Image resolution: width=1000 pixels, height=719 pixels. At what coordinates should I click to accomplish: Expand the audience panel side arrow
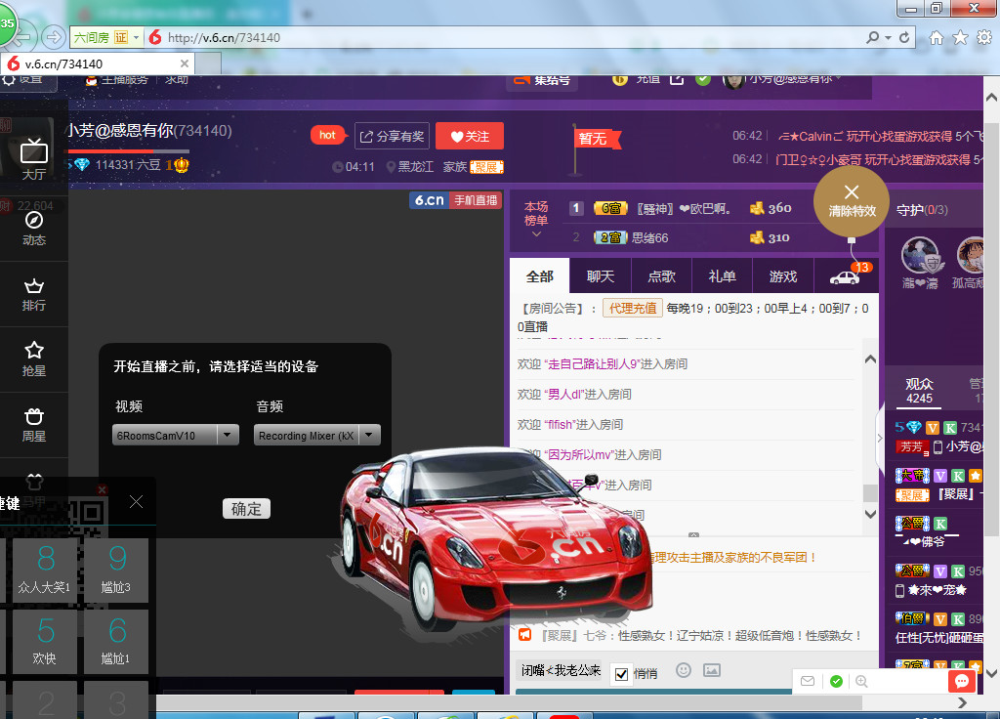(x=880, y=438)
